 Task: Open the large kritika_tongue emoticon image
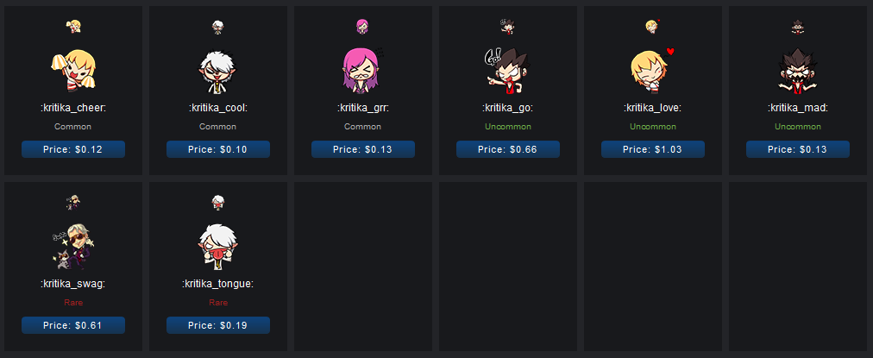[x=218, y=246]
